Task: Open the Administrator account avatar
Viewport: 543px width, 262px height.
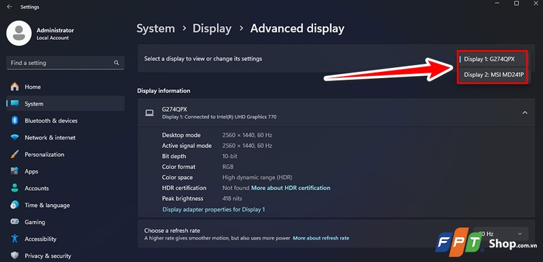Action: pos(19,33)
